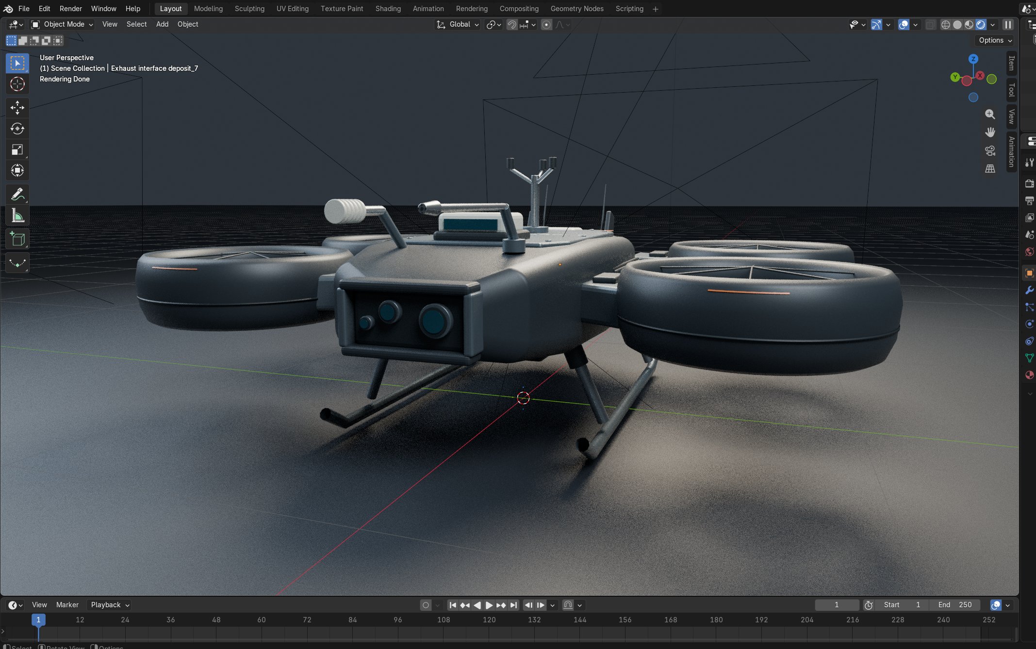Activate the Scale tool

[x=17, y=149]
